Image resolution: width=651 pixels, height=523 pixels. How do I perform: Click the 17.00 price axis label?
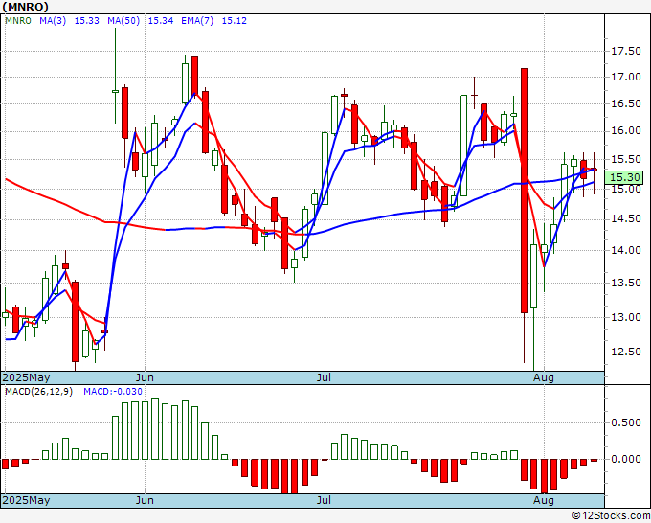click(x=626, y=77)
